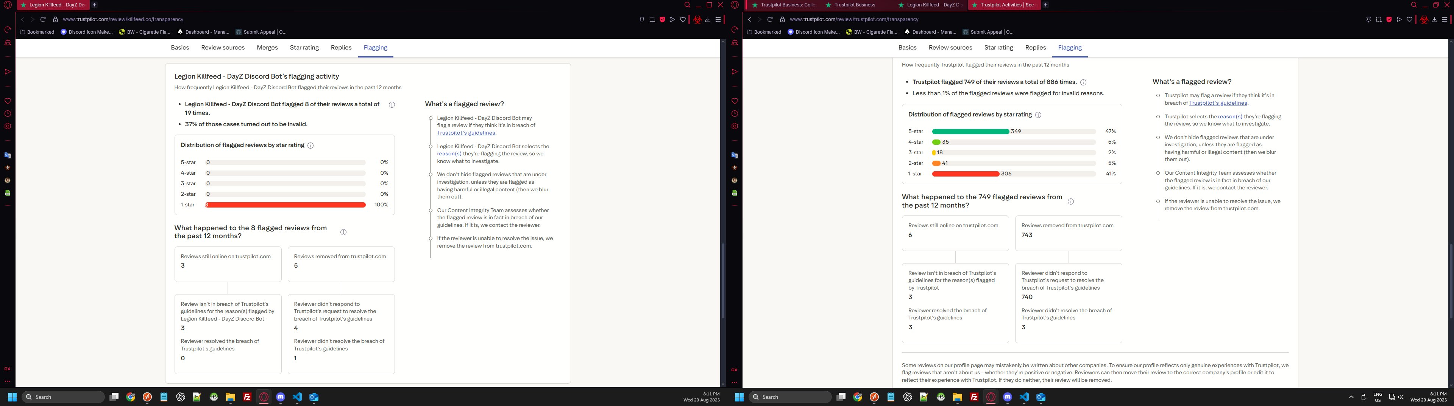Click the biohazard extension icon in trustpilot.com window

(1424, 19)
